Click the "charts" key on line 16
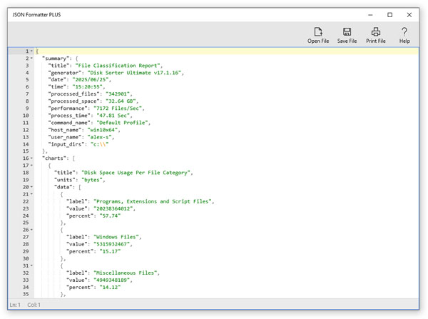The image size is (428, 319). pos(54,158)
